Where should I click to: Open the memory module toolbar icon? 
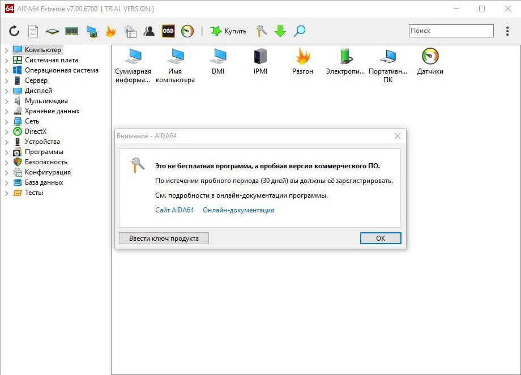71,31
